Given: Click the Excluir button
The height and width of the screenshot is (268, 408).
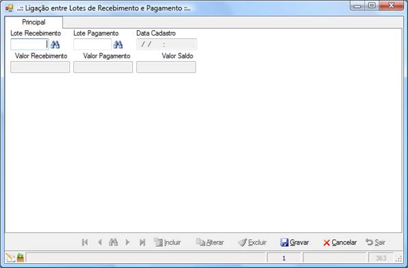Looking at the screenshot, I should coord(252,242).
